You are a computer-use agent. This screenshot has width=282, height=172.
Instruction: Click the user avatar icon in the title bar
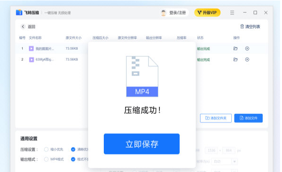pos(164,13)
